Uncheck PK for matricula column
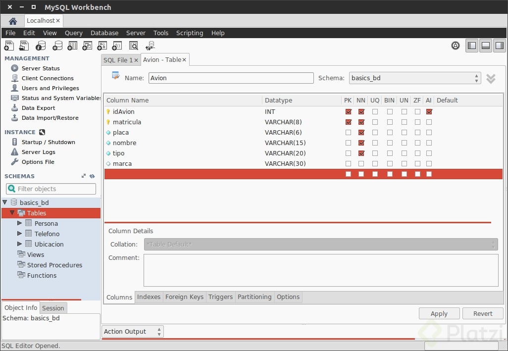This screenshot has width=508, height=351. tap(348, 122)
